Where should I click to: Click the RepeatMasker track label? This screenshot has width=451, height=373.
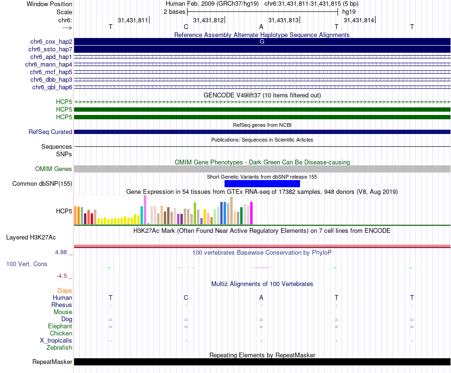click(52, 362)
